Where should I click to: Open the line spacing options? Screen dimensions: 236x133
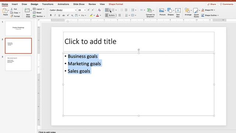tap(133, 10)
